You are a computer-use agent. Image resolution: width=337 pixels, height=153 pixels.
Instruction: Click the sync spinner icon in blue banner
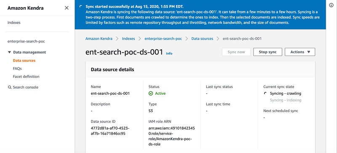click(x=80, y=6)
